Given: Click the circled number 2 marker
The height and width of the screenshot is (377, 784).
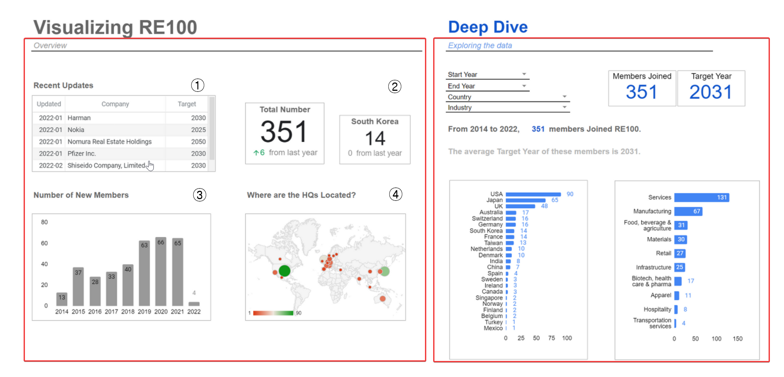Looking at the screenshot, I should 394,87.
